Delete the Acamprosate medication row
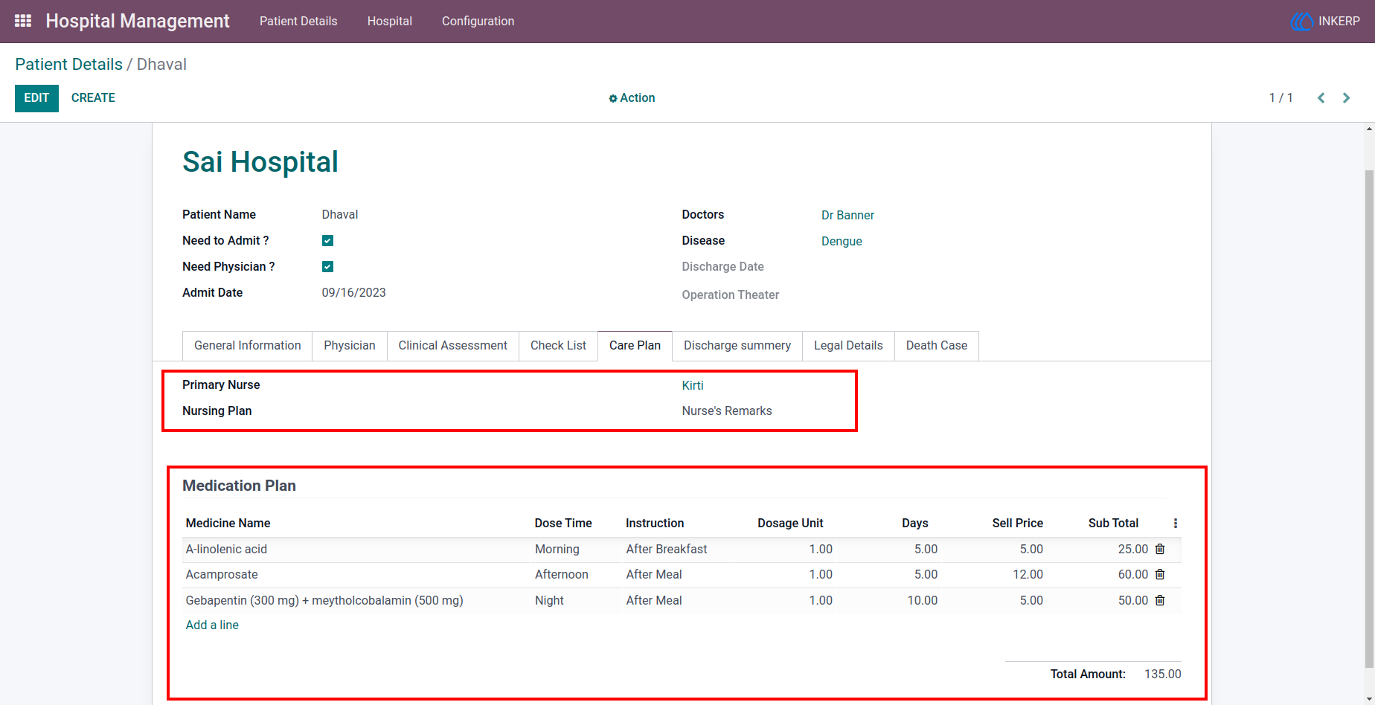This screenshot has height=705, width=1375. 1160,574
